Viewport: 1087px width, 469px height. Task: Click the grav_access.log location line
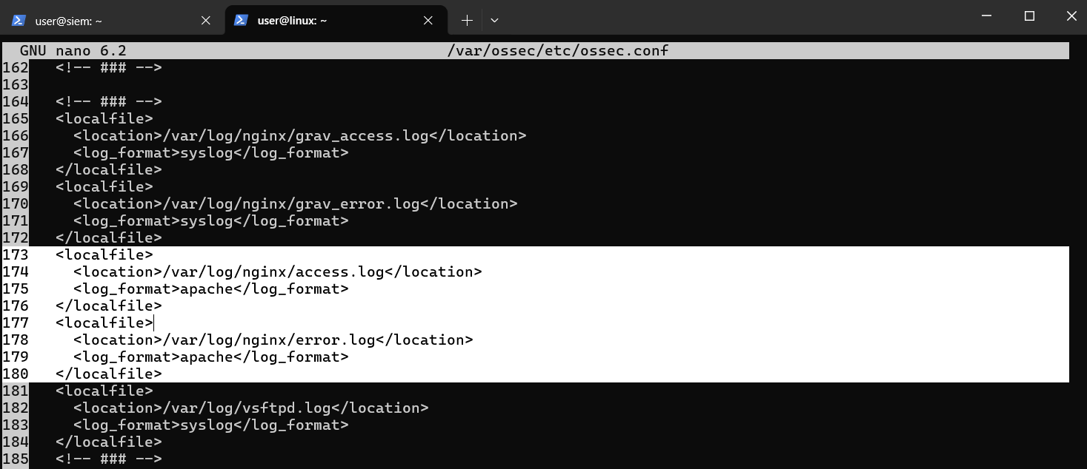299,136
